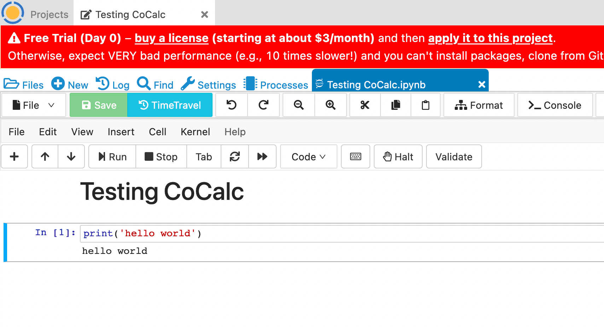
Task: Run all cells with fast-forward icon
Action: [x=262, y=156]
